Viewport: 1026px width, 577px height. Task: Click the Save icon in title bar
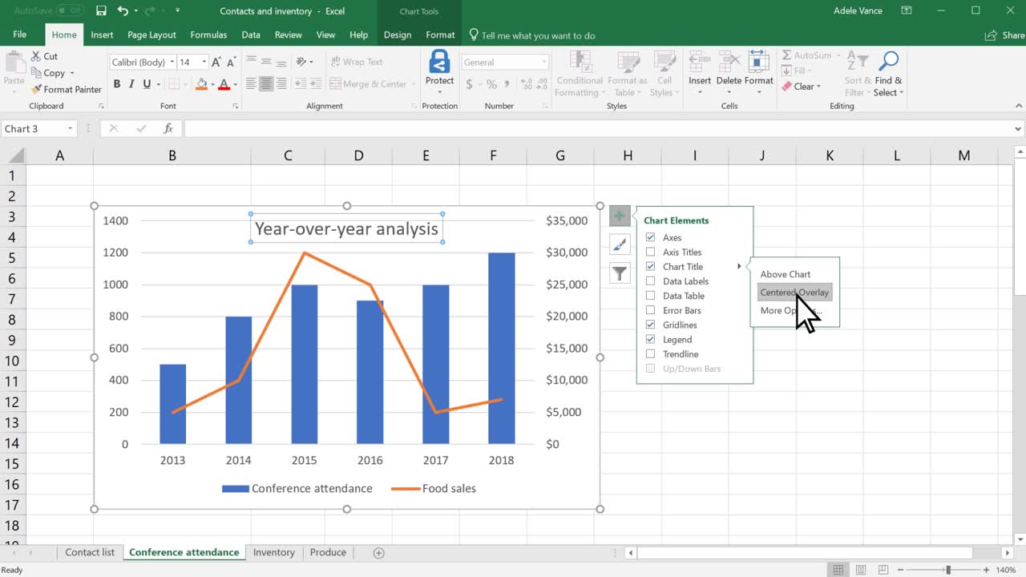pyautogui.click(x=101, y=11)
